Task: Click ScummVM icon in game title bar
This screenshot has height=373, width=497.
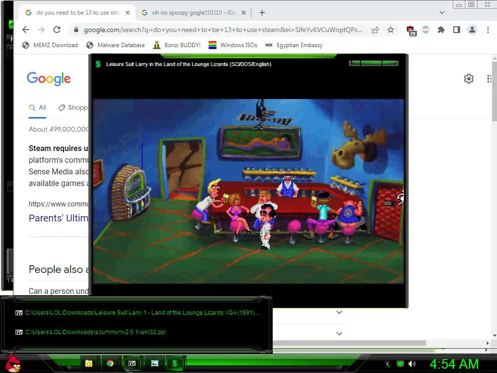Action: point(98,64)
